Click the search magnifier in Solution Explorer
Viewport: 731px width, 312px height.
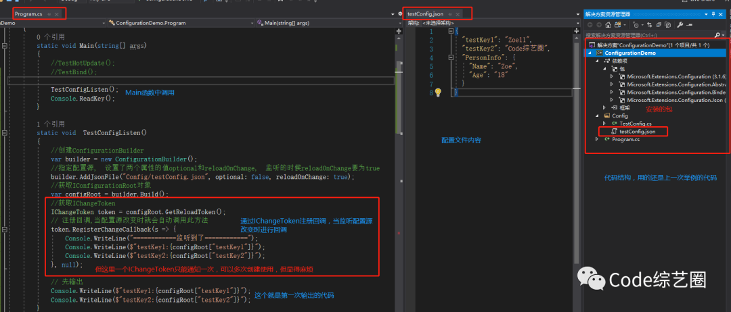coord(717,35)
